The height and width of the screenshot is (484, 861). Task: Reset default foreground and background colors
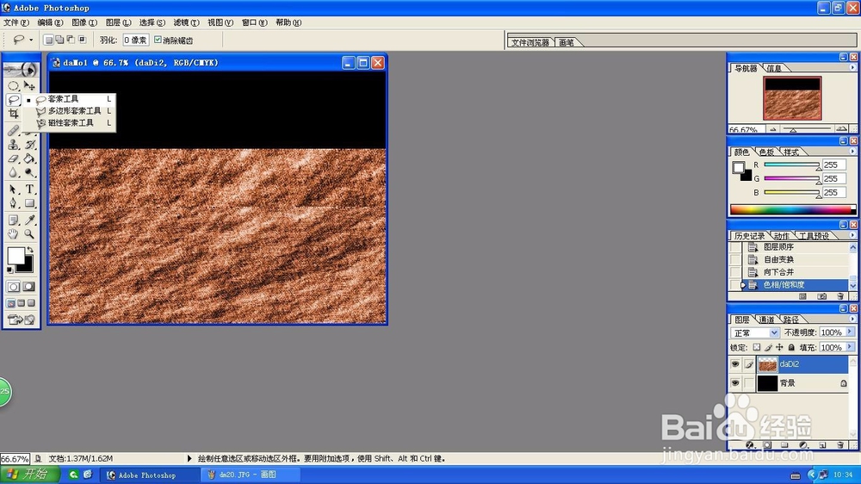(9, 270)
